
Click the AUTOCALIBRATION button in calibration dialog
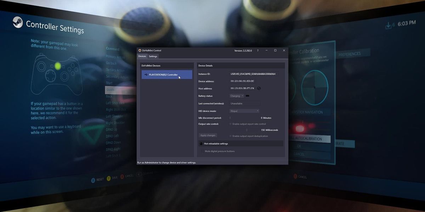[310, 139]
